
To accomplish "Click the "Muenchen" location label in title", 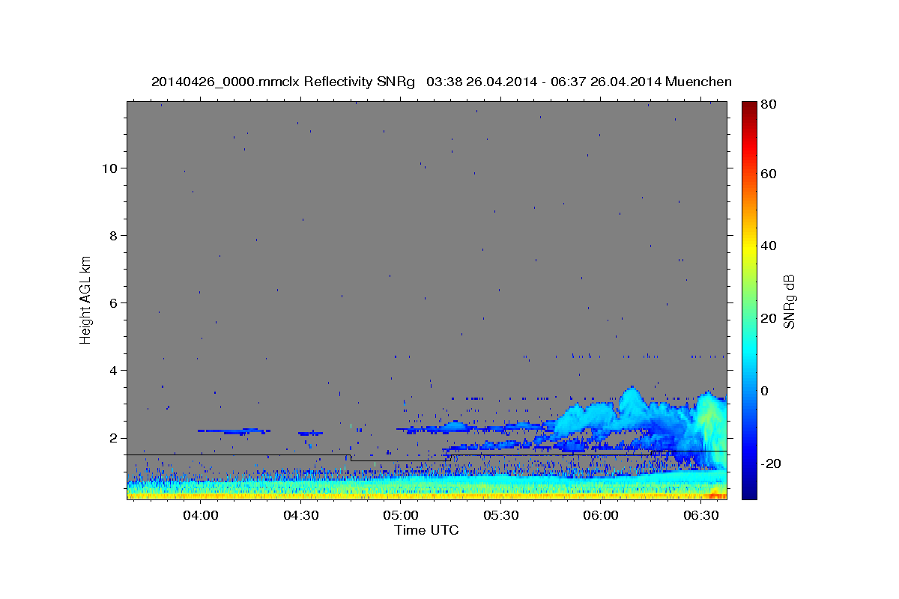I will (x=698, y=82).
